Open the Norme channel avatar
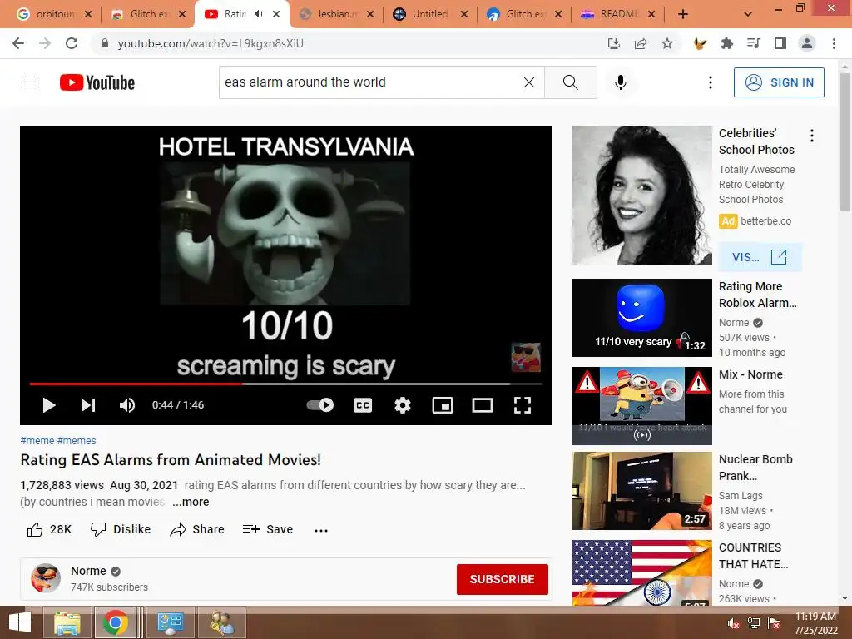This screenshot has height=639, width=852. 46,578
